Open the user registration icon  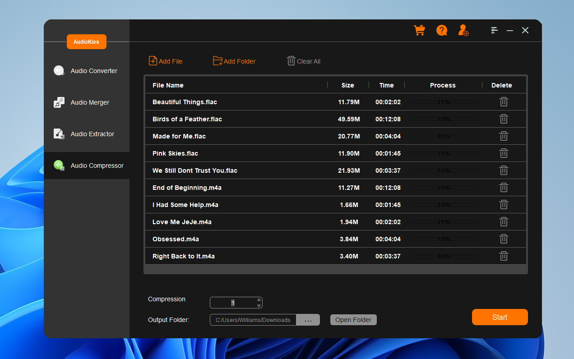point(463,30)
